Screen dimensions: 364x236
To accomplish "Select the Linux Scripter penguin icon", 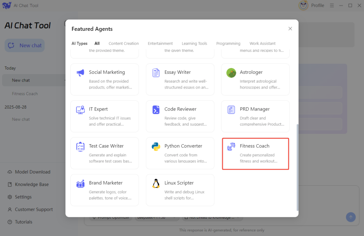I will tap(156, 183).
